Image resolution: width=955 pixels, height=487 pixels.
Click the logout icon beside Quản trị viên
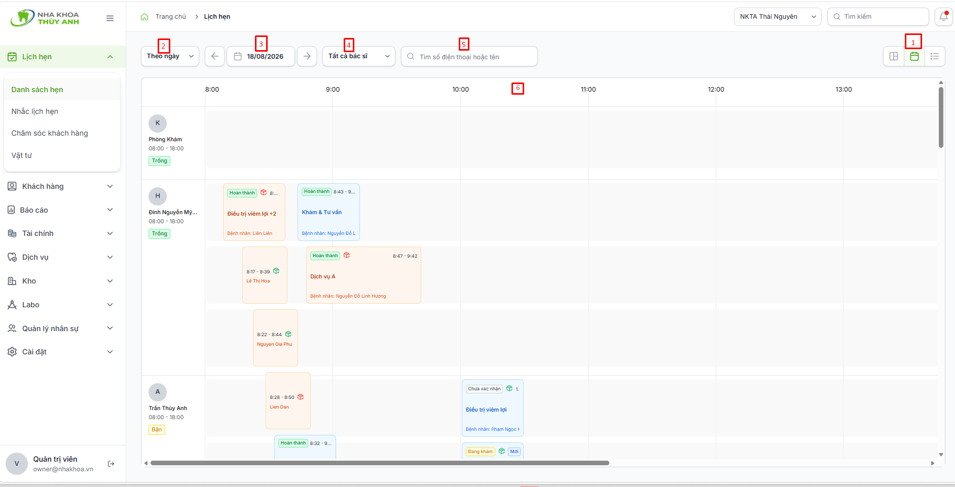[111, 464]
